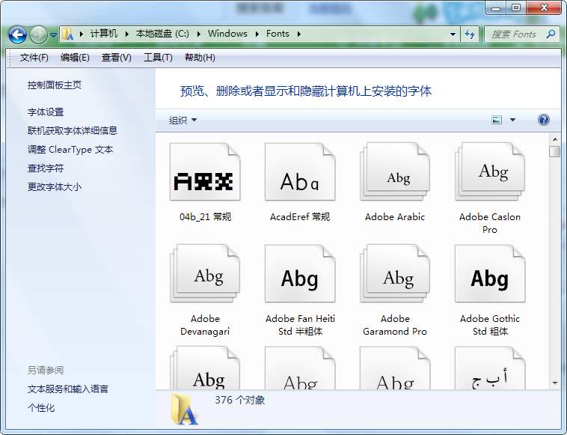Select the Adobe Gothic Std 粗体 font icon
Screen dimensions: 567x435
pos(490,273)
